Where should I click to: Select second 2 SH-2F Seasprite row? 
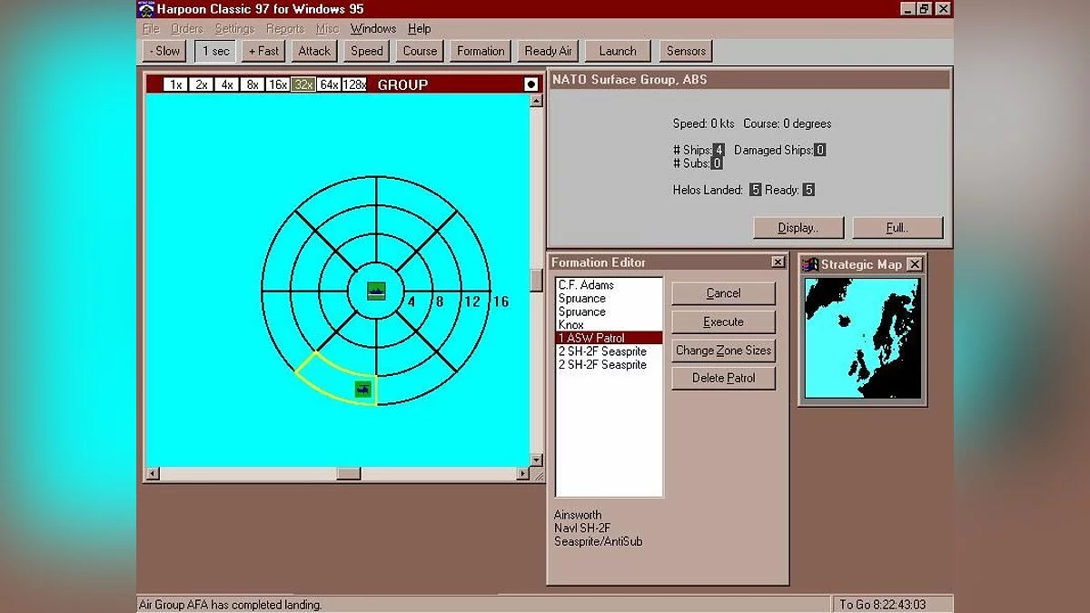609,364
